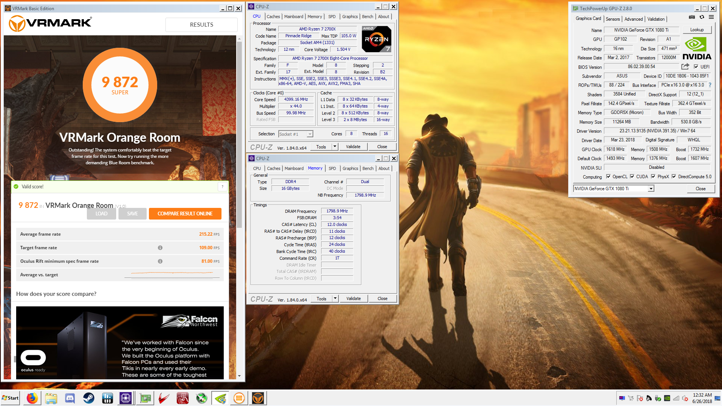722x406 pixels.
Task: Click the Target frame rate info icon
Action: [160, 248]
